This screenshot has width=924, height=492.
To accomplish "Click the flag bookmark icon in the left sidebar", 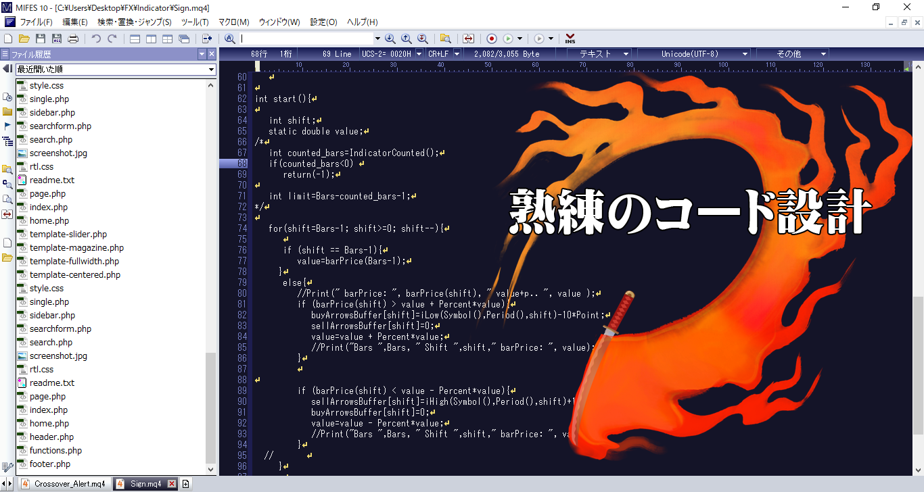I will (7, 126).
